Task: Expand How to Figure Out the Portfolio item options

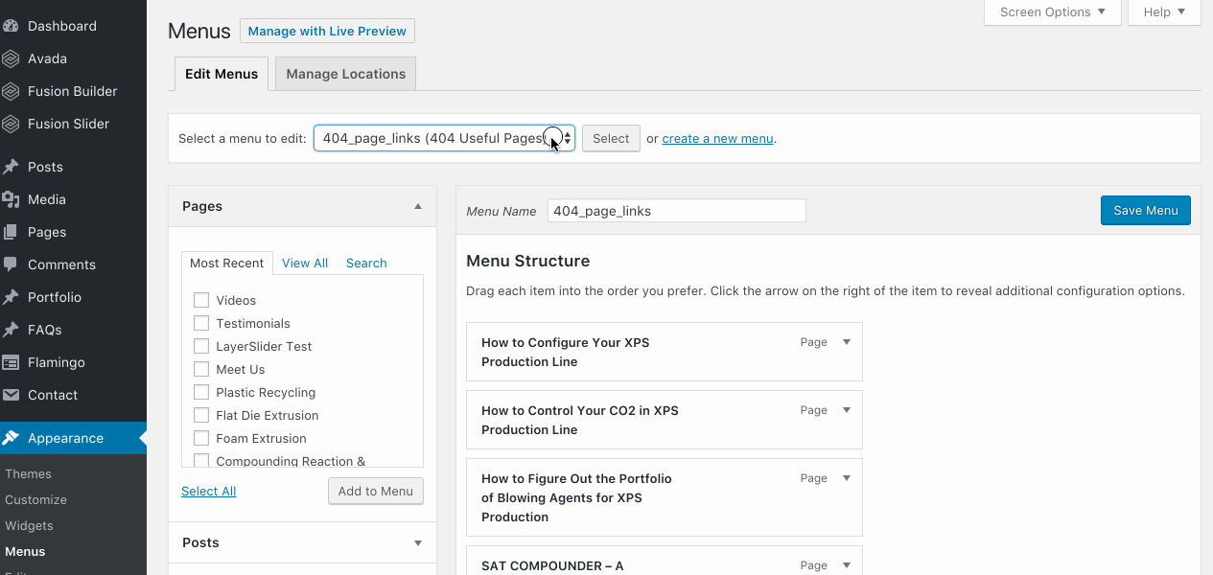Action: point(846,478)
